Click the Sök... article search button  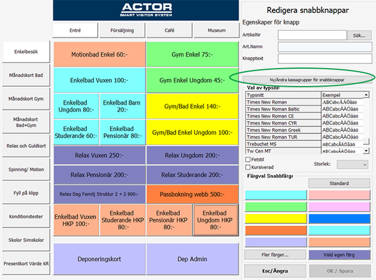click(359, 36)
